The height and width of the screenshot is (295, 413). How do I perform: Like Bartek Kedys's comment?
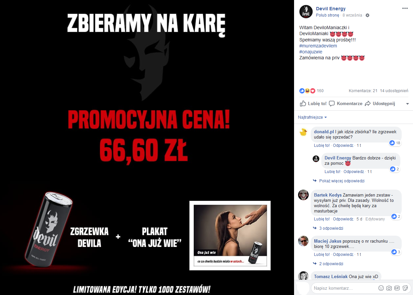(x=322, y=219)
